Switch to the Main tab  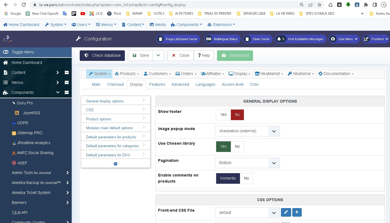96,84
